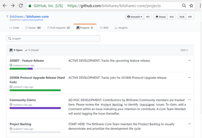
Task: Click 'Updated 7 days ago' text
Action: point(23,129)
